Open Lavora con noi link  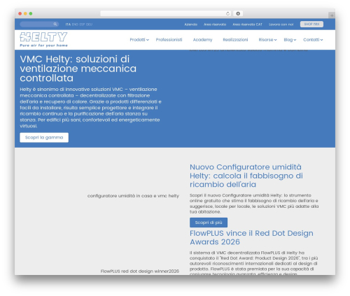tap(281, 24)
